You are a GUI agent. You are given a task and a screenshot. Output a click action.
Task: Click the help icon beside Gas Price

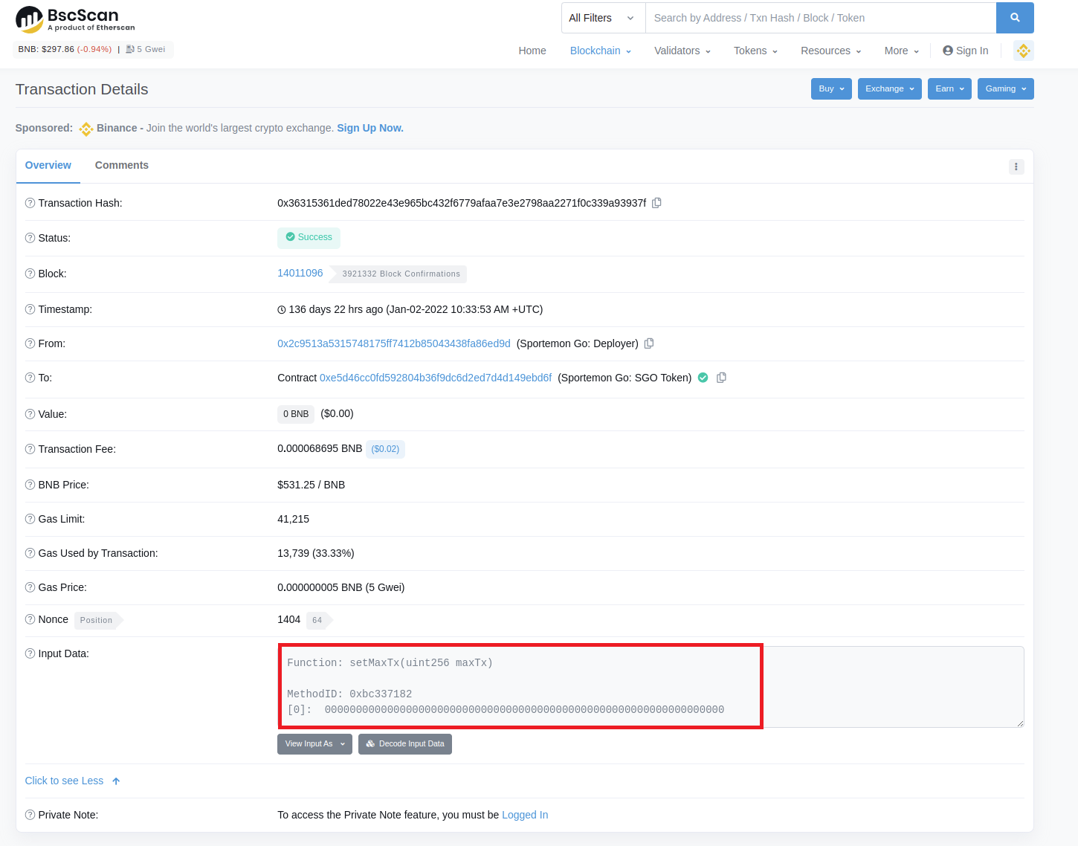click(30, 587)
